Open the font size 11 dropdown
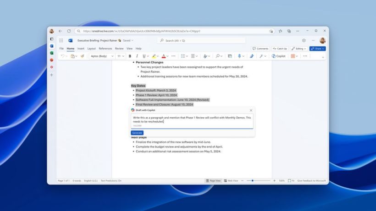Screen dimensions: 376x211 pos(121,56)
